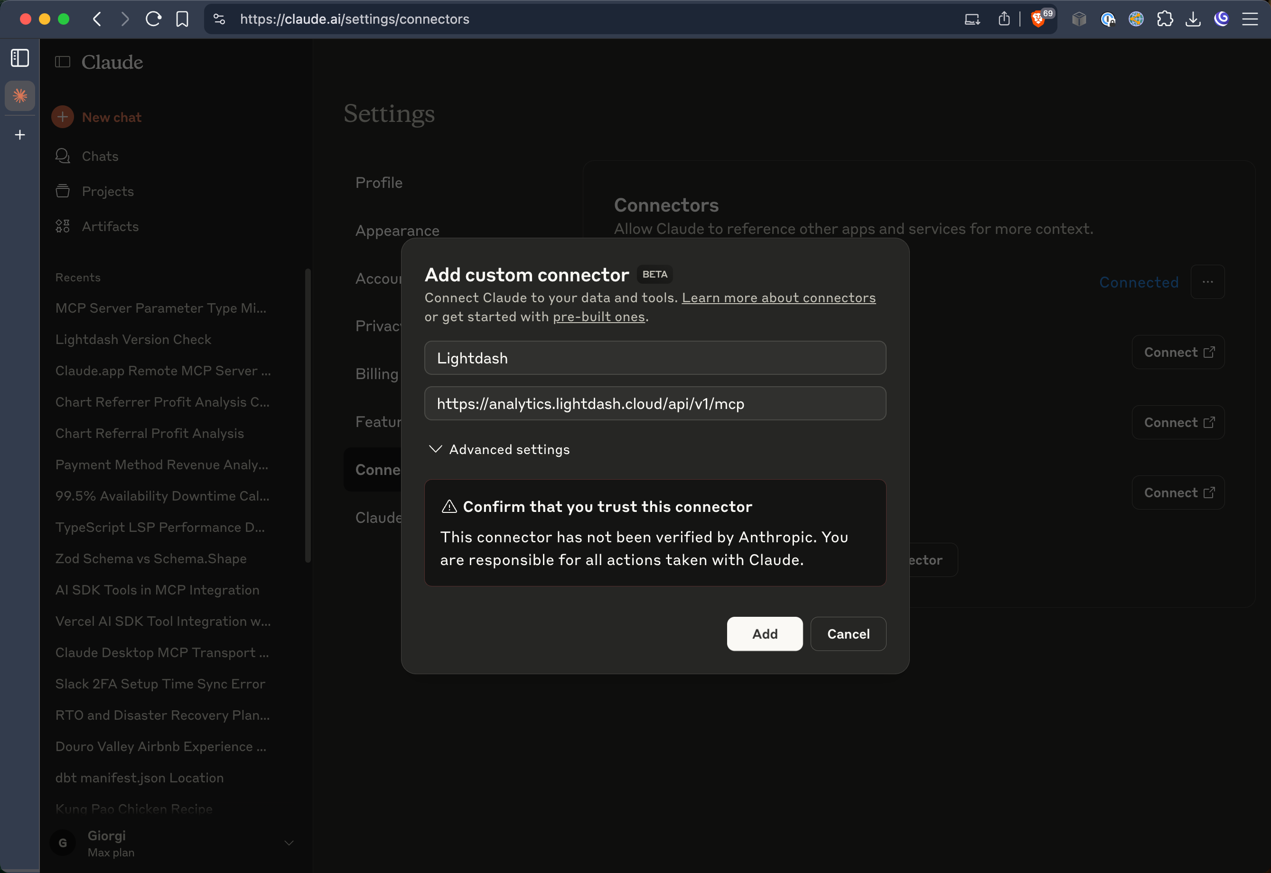Switch to the Profile settings section
This screenshot has height=873, width=1271.
pyautogui.click(x=379, y=182)
